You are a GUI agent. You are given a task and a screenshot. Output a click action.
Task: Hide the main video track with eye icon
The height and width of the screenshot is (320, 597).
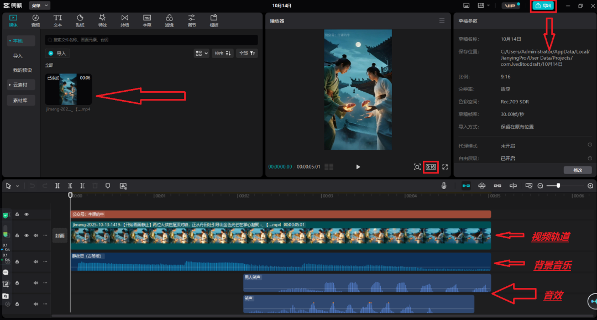pos(27,235)
